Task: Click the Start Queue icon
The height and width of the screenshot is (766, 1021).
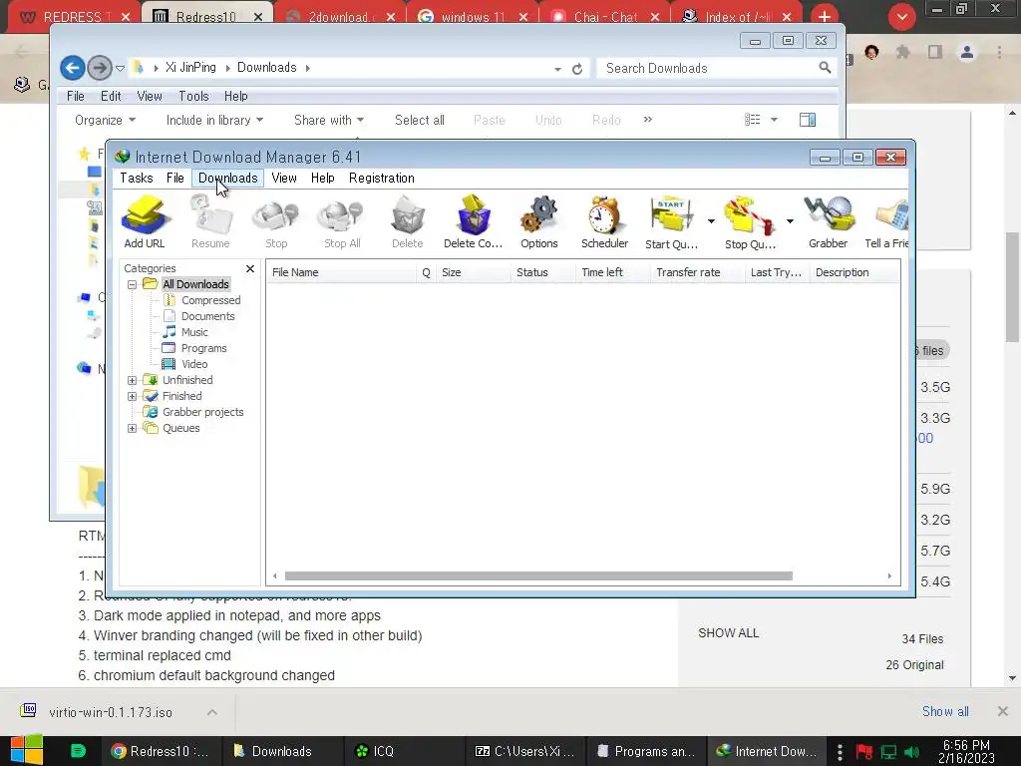Action: [x=671, y=221]
